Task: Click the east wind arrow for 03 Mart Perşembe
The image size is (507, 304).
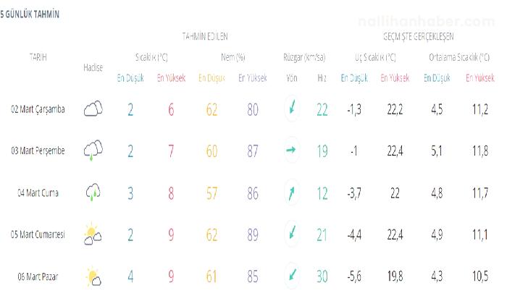Action: [291, 150]
